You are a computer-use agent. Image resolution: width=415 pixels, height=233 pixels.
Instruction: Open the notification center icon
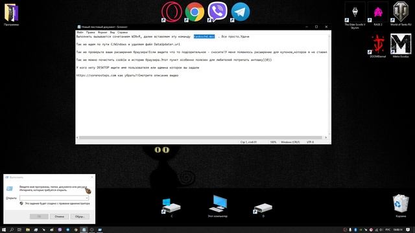[x=408, y=230]
